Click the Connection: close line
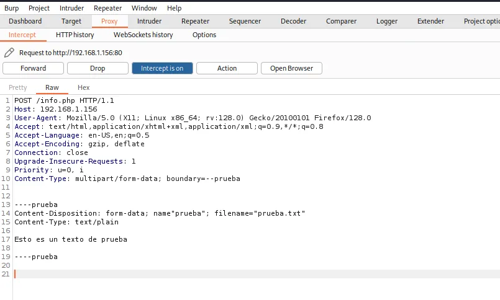Viewport: 500px width, 300px height. [x=51, y=152]
